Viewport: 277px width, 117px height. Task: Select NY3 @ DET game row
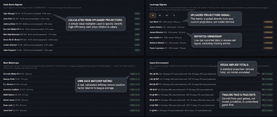click(x=211, y=84)
